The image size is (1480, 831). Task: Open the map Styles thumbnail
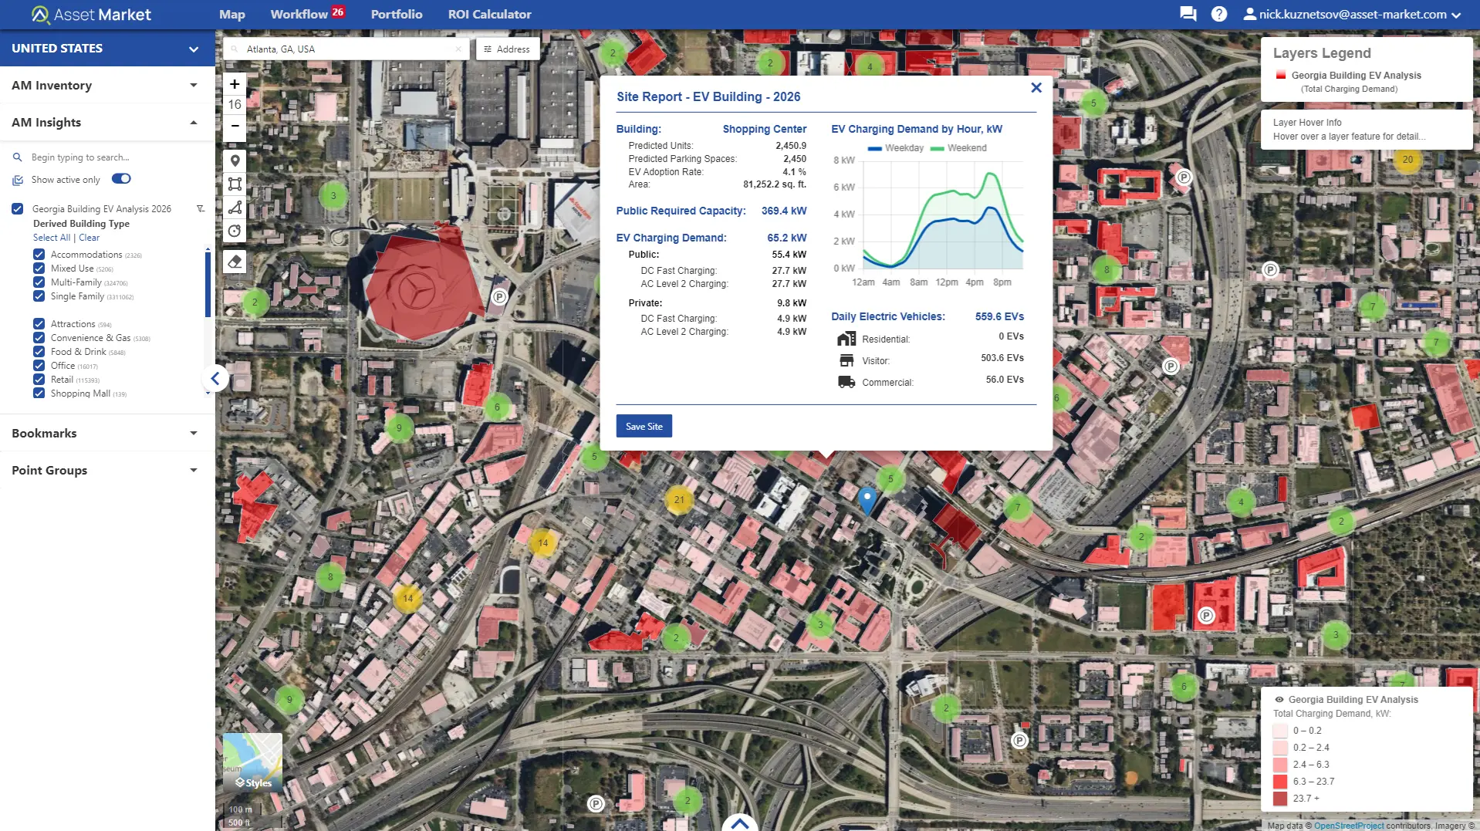252,762
